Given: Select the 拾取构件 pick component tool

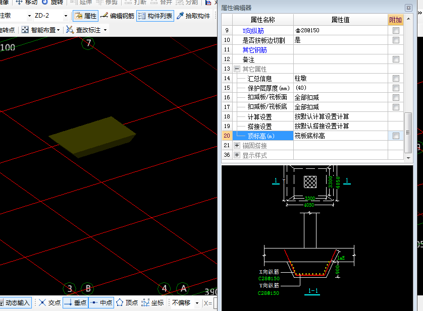Looking at the screenshot, I should (x=193, y=16).
